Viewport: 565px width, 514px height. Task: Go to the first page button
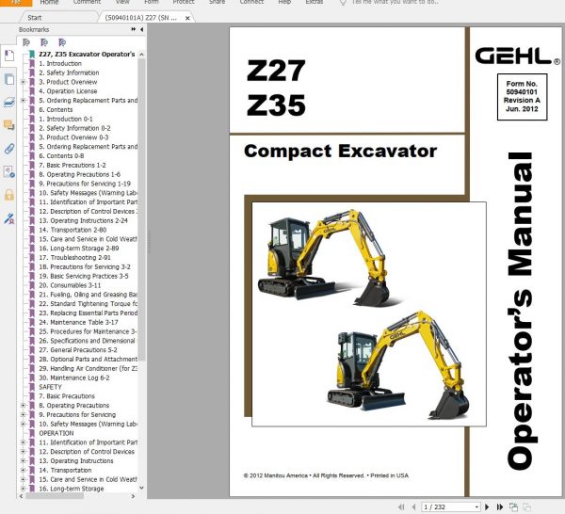coord(401,506)
